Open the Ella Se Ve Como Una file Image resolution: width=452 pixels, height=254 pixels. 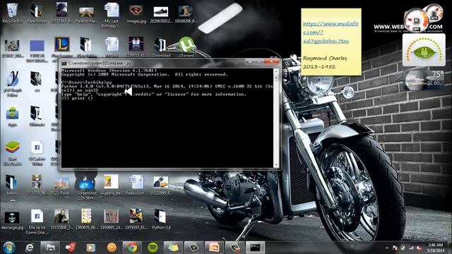pos(37,222)
